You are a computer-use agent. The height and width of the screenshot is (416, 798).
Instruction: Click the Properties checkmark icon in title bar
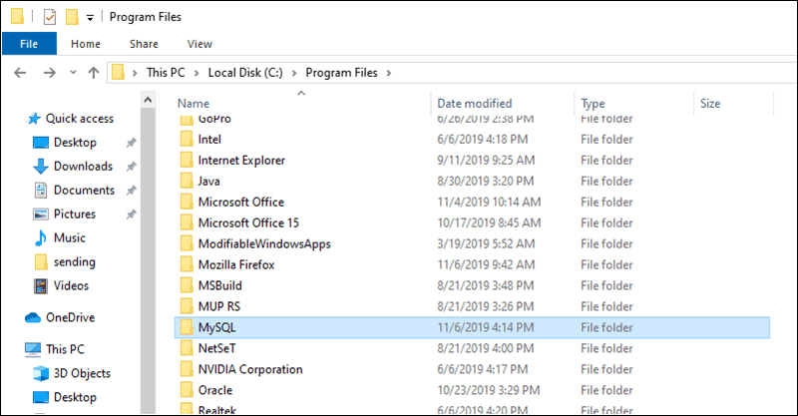tap(49, 17)
